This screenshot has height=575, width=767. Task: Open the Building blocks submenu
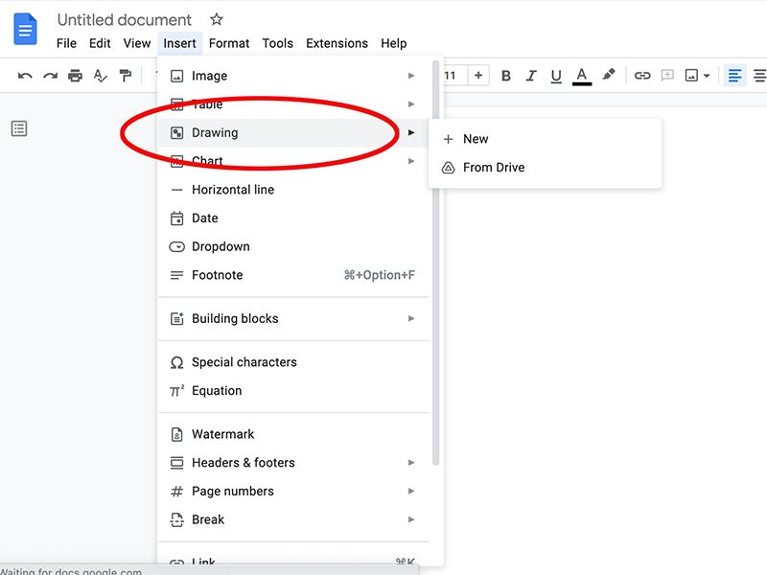(236, 318)
